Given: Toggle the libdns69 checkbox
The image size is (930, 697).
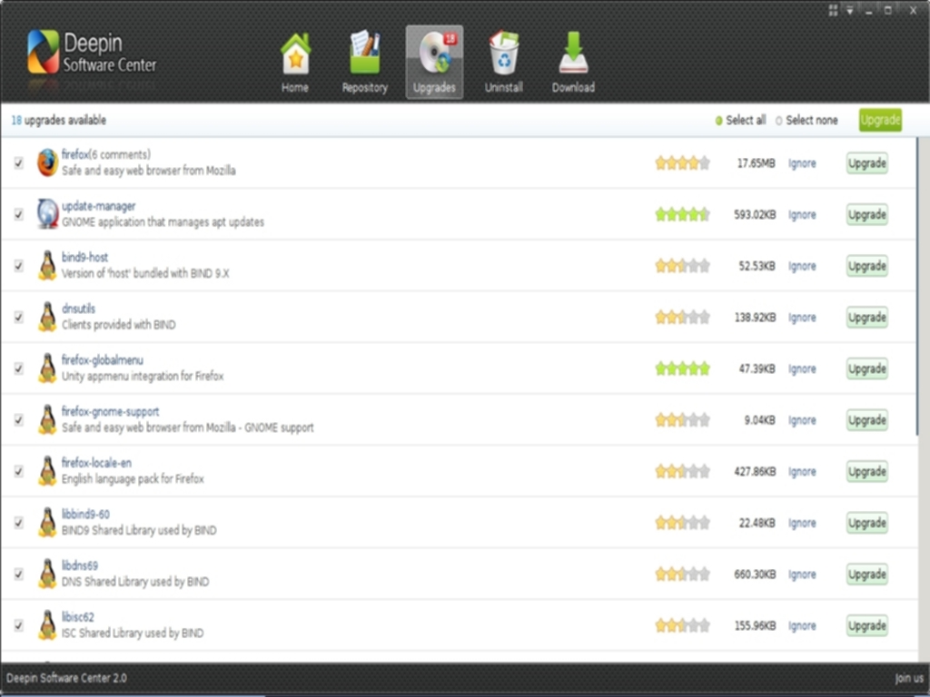Looking at the screenshot, I should click(x=18, y=574).
